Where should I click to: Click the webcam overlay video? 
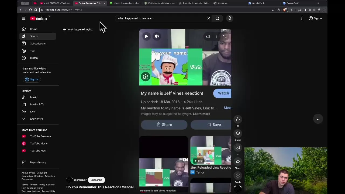286,170
